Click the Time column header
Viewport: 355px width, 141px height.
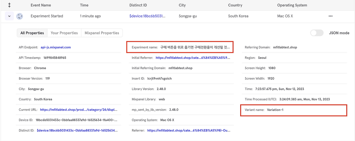coord(84,5)
